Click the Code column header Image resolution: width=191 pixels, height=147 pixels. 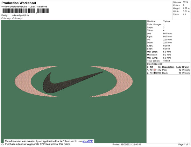pos(179,67)
